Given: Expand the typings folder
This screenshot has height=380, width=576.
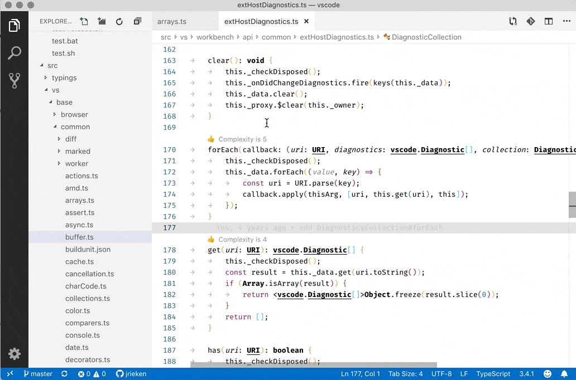Looking at the screenshot, I should tap(64, 78).
